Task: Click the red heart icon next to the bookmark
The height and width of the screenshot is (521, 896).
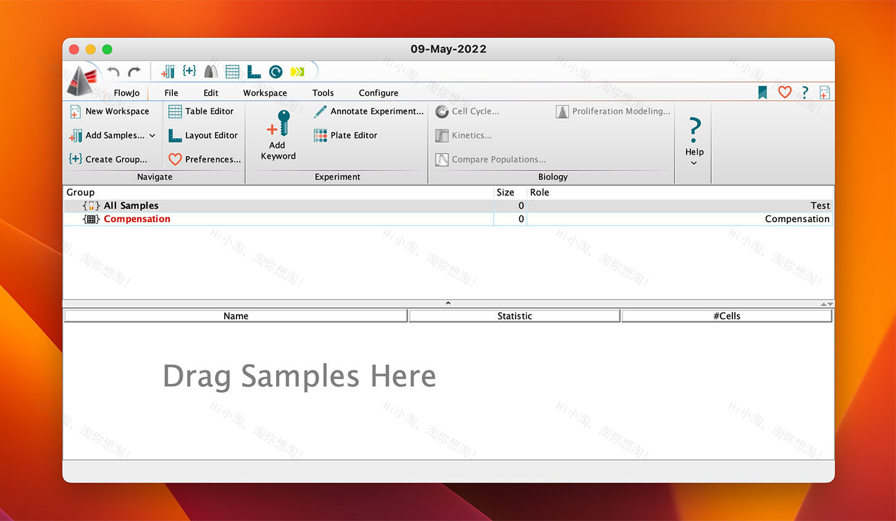Action: (x=784, y=91)
